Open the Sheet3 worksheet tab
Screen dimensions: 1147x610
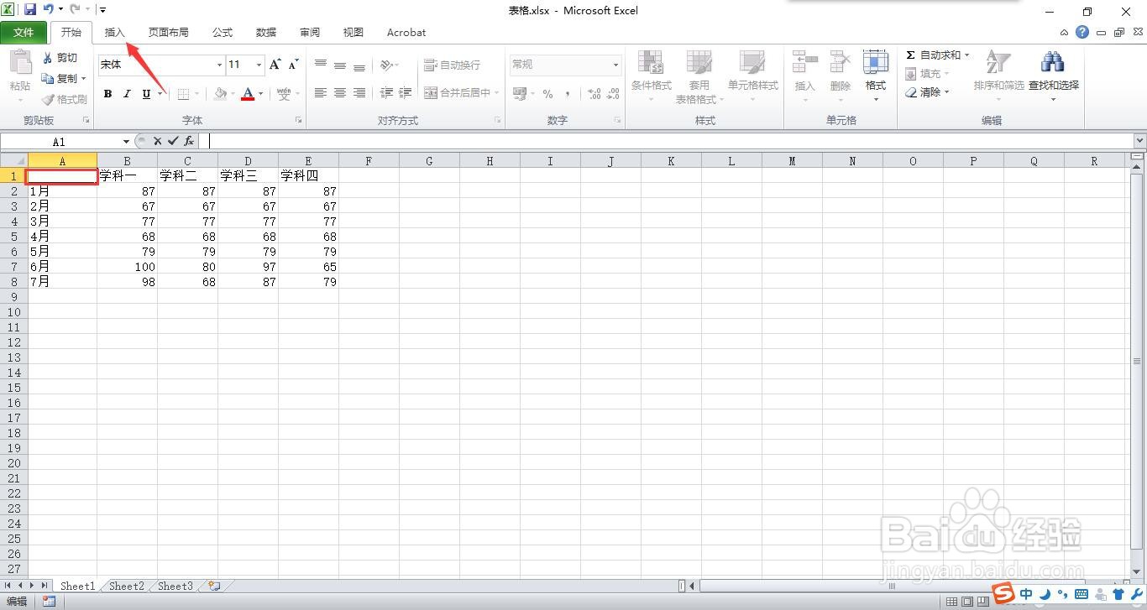(175, 587)
